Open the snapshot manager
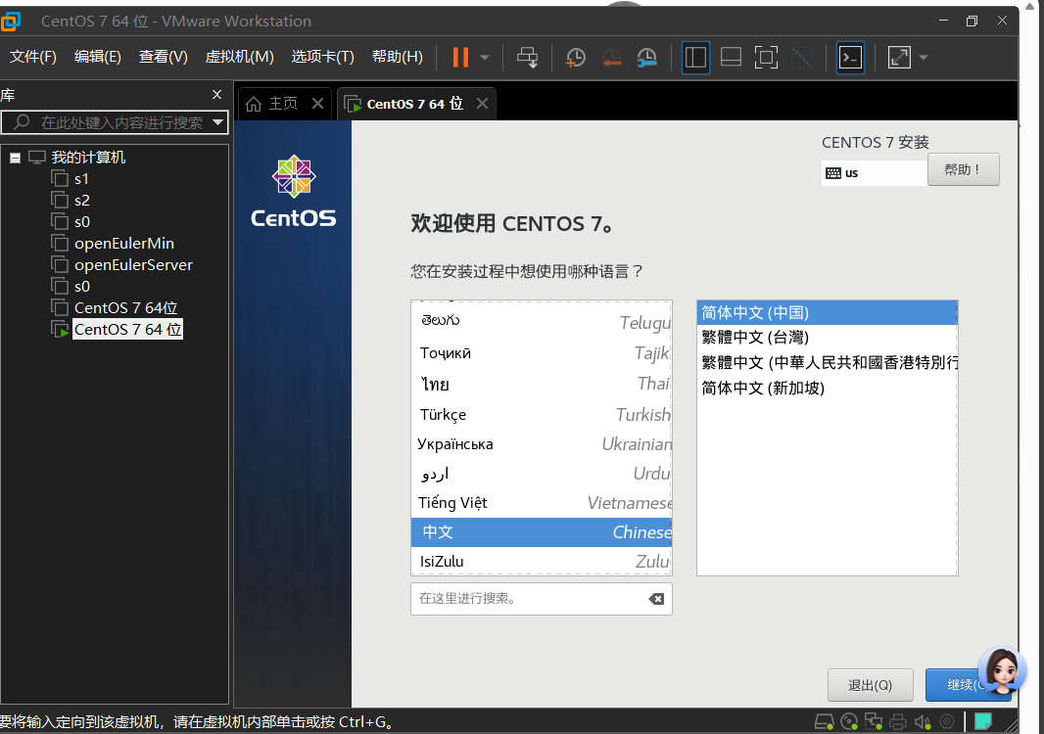Screen dimensions: 1044x734 (x=646, y=57)
